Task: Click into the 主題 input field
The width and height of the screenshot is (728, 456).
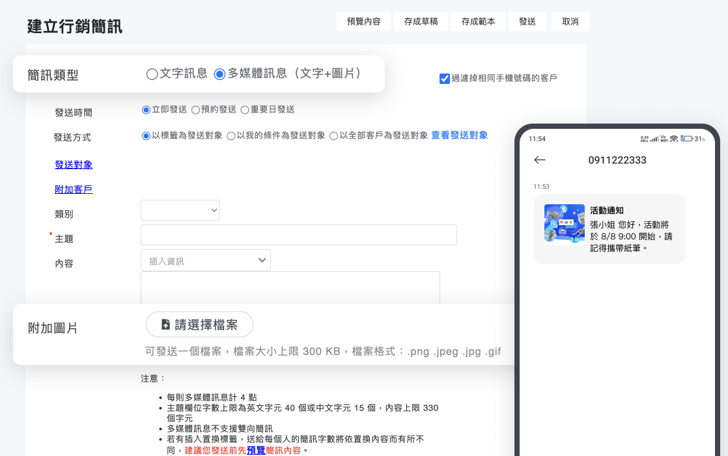Action: click(299, 235)
